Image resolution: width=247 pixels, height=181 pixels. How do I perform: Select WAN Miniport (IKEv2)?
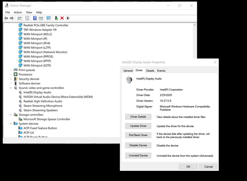tap(38, 34)
